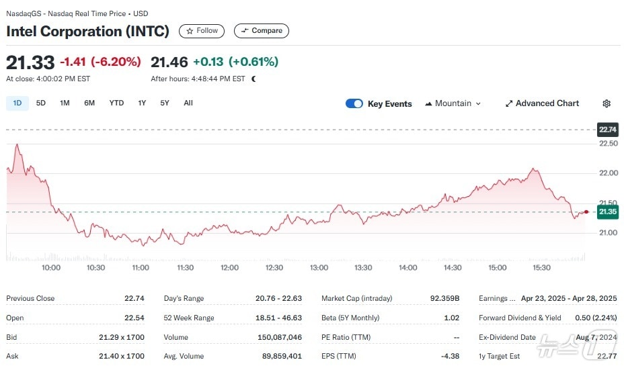
Task: Expand the Mountain chart type dropdown
Action: tap(453, 103)
